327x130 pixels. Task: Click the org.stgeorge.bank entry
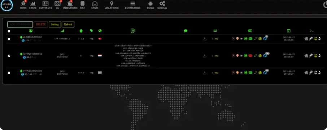coord(133,48)
